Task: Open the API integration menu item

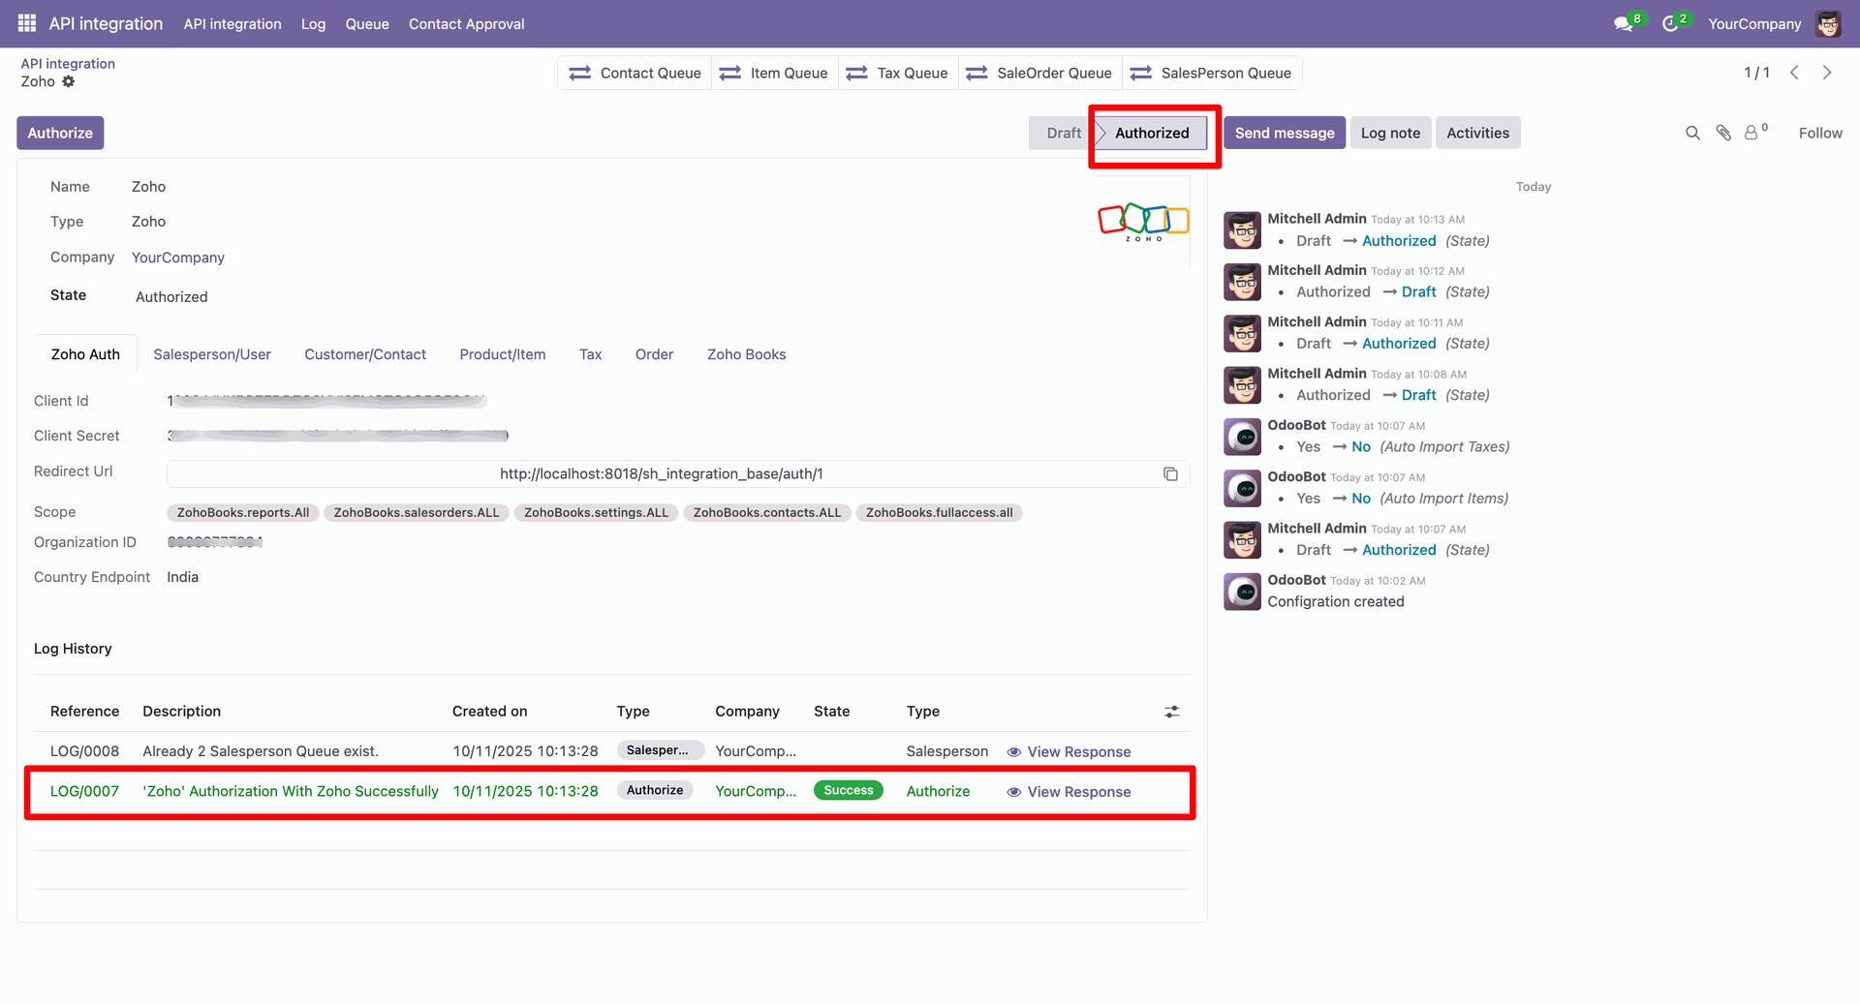Action: point(232,23)
